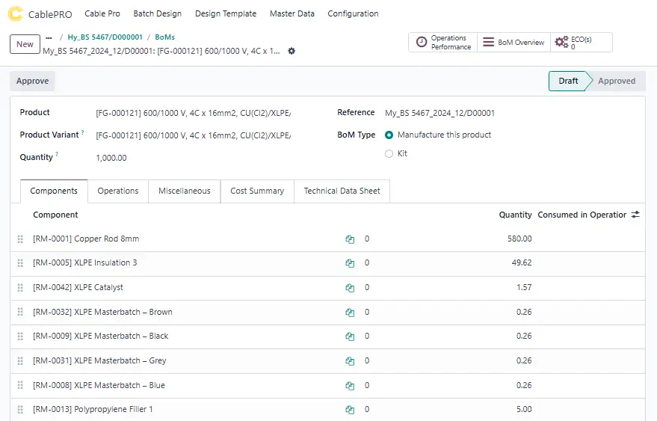Show Quantity field help tooltip mark
Screen dimensions: 657x421
click(57, 155)
